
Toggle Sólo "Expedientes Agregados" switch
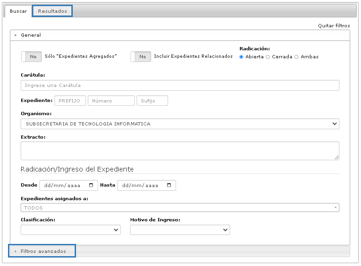click(x=31, y=56)
